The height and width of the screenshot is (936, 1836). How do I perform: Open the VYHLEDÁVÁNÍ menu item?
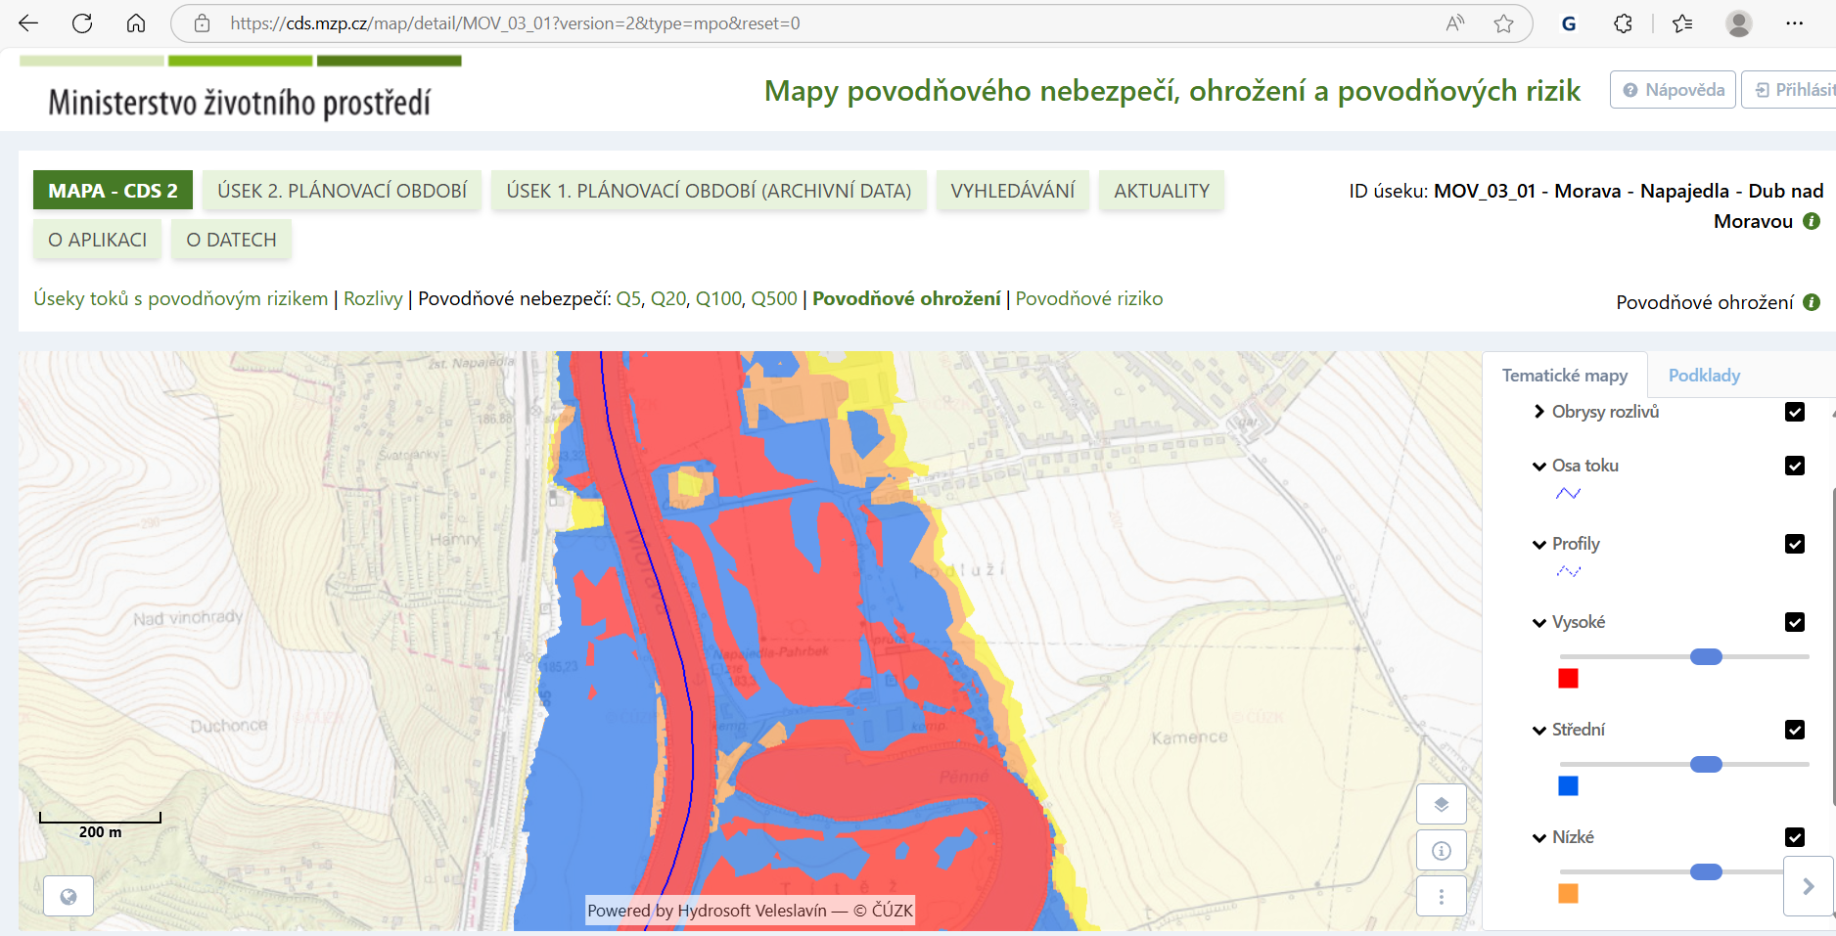1012,191
